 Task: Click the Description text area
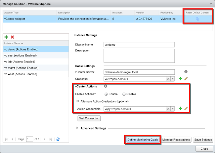tap(139, 56)
